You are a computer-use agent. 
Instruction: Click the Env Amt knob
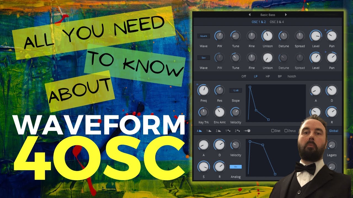coord(220,112)
